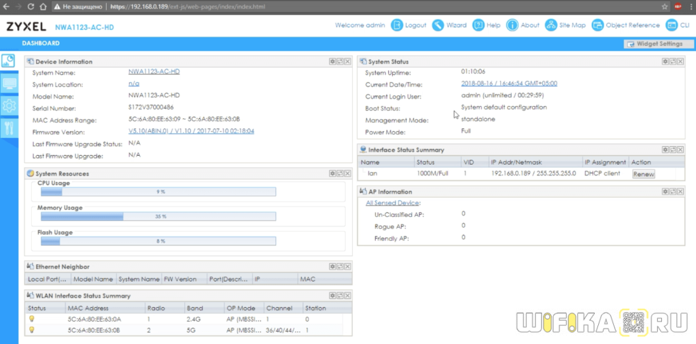696x344 pixels.
Task: Click the Widget Settings button
Action: coord(654,44)
